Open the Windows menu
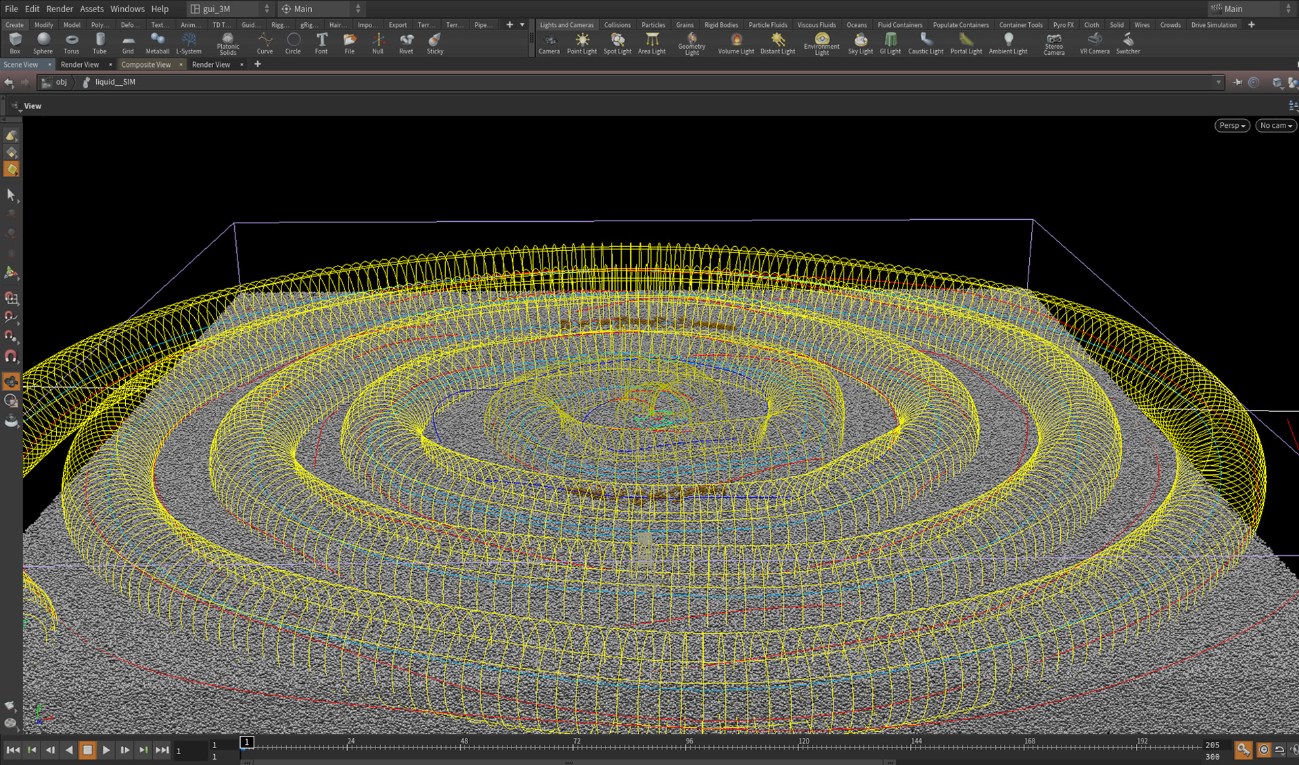 pos(127,9)
